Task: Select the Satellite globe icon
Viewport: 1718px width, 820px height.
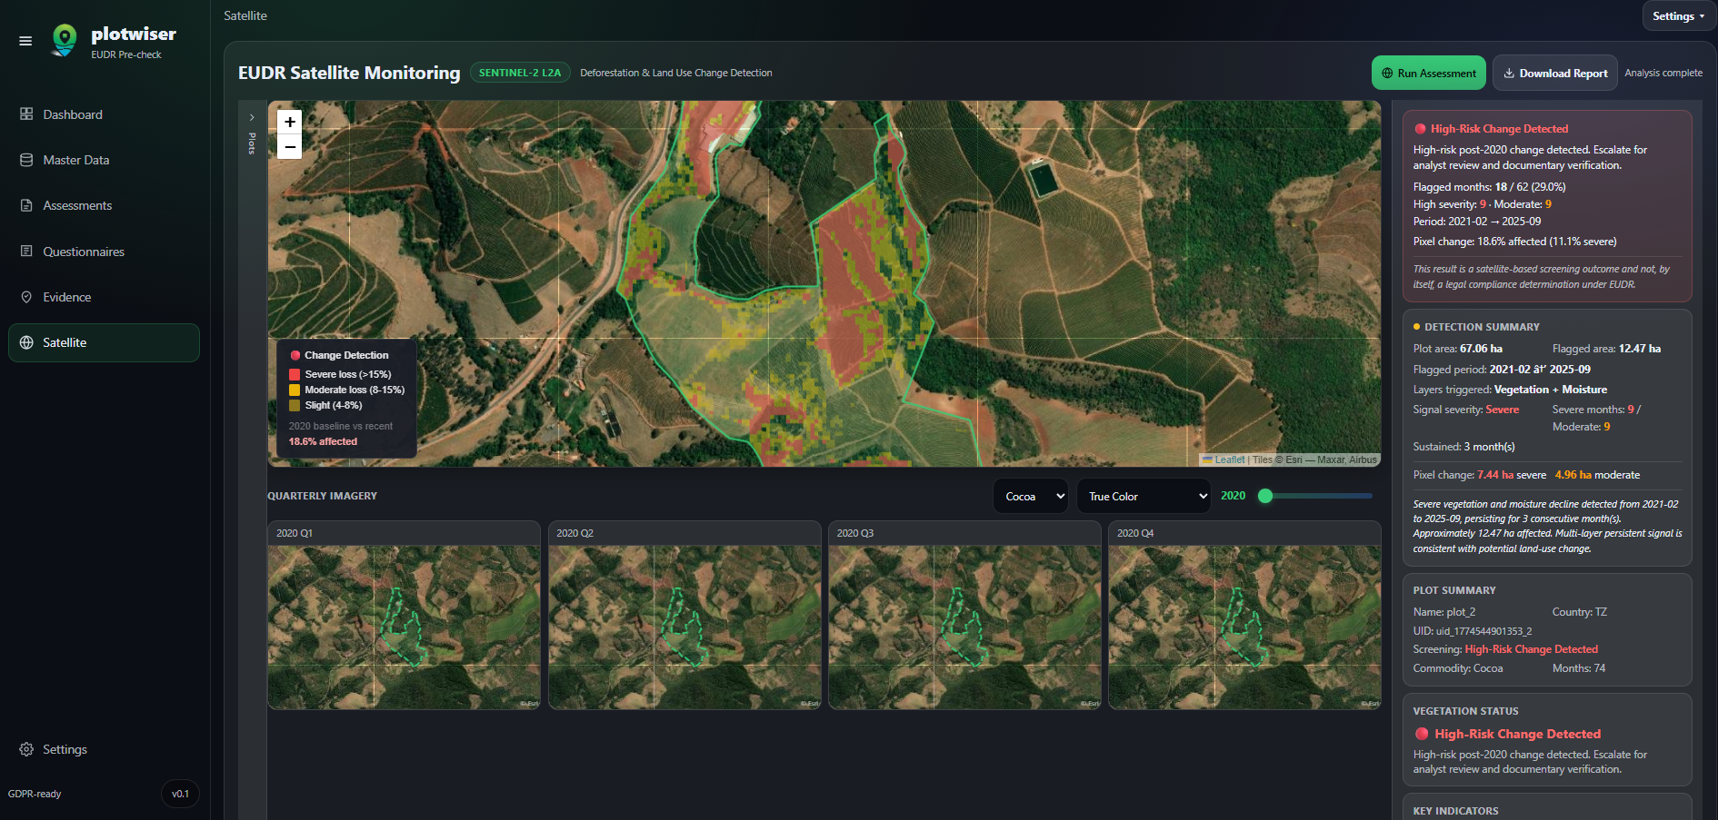Action: click(x=25, y=342)
